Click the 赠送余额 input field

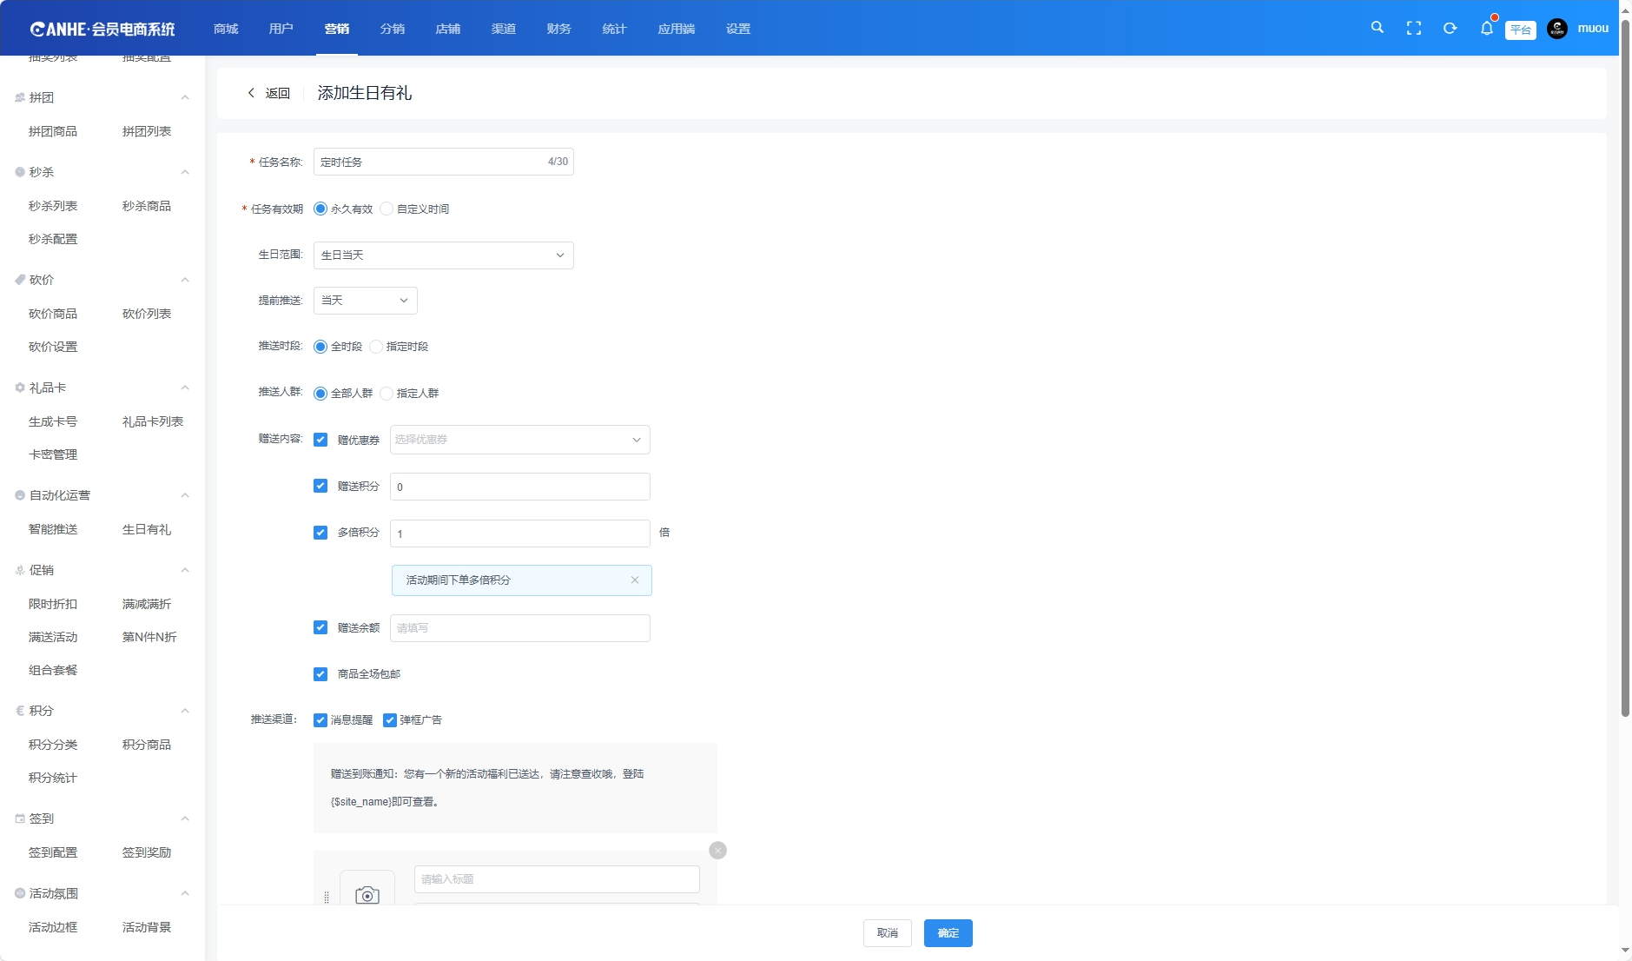[x=519, y=628]
